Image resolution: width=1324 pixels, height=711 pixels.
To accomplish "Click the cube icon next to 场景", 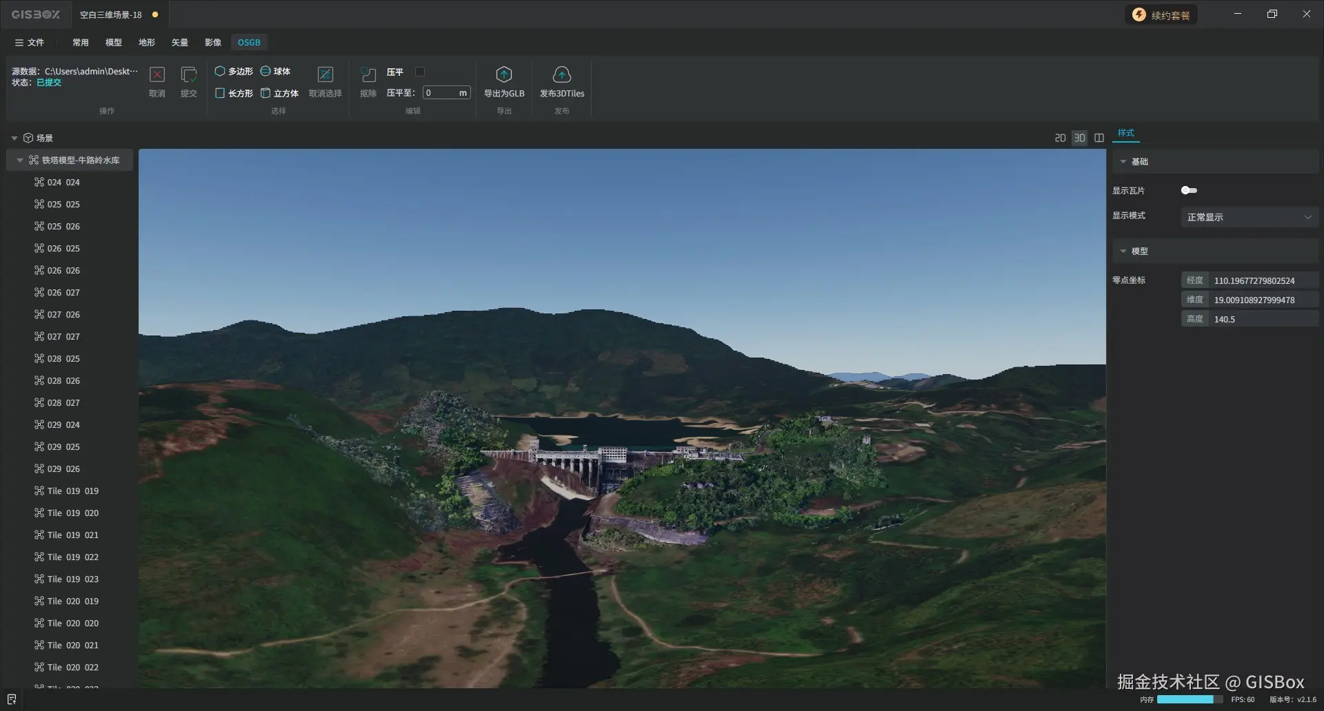I will click(28, 138).
